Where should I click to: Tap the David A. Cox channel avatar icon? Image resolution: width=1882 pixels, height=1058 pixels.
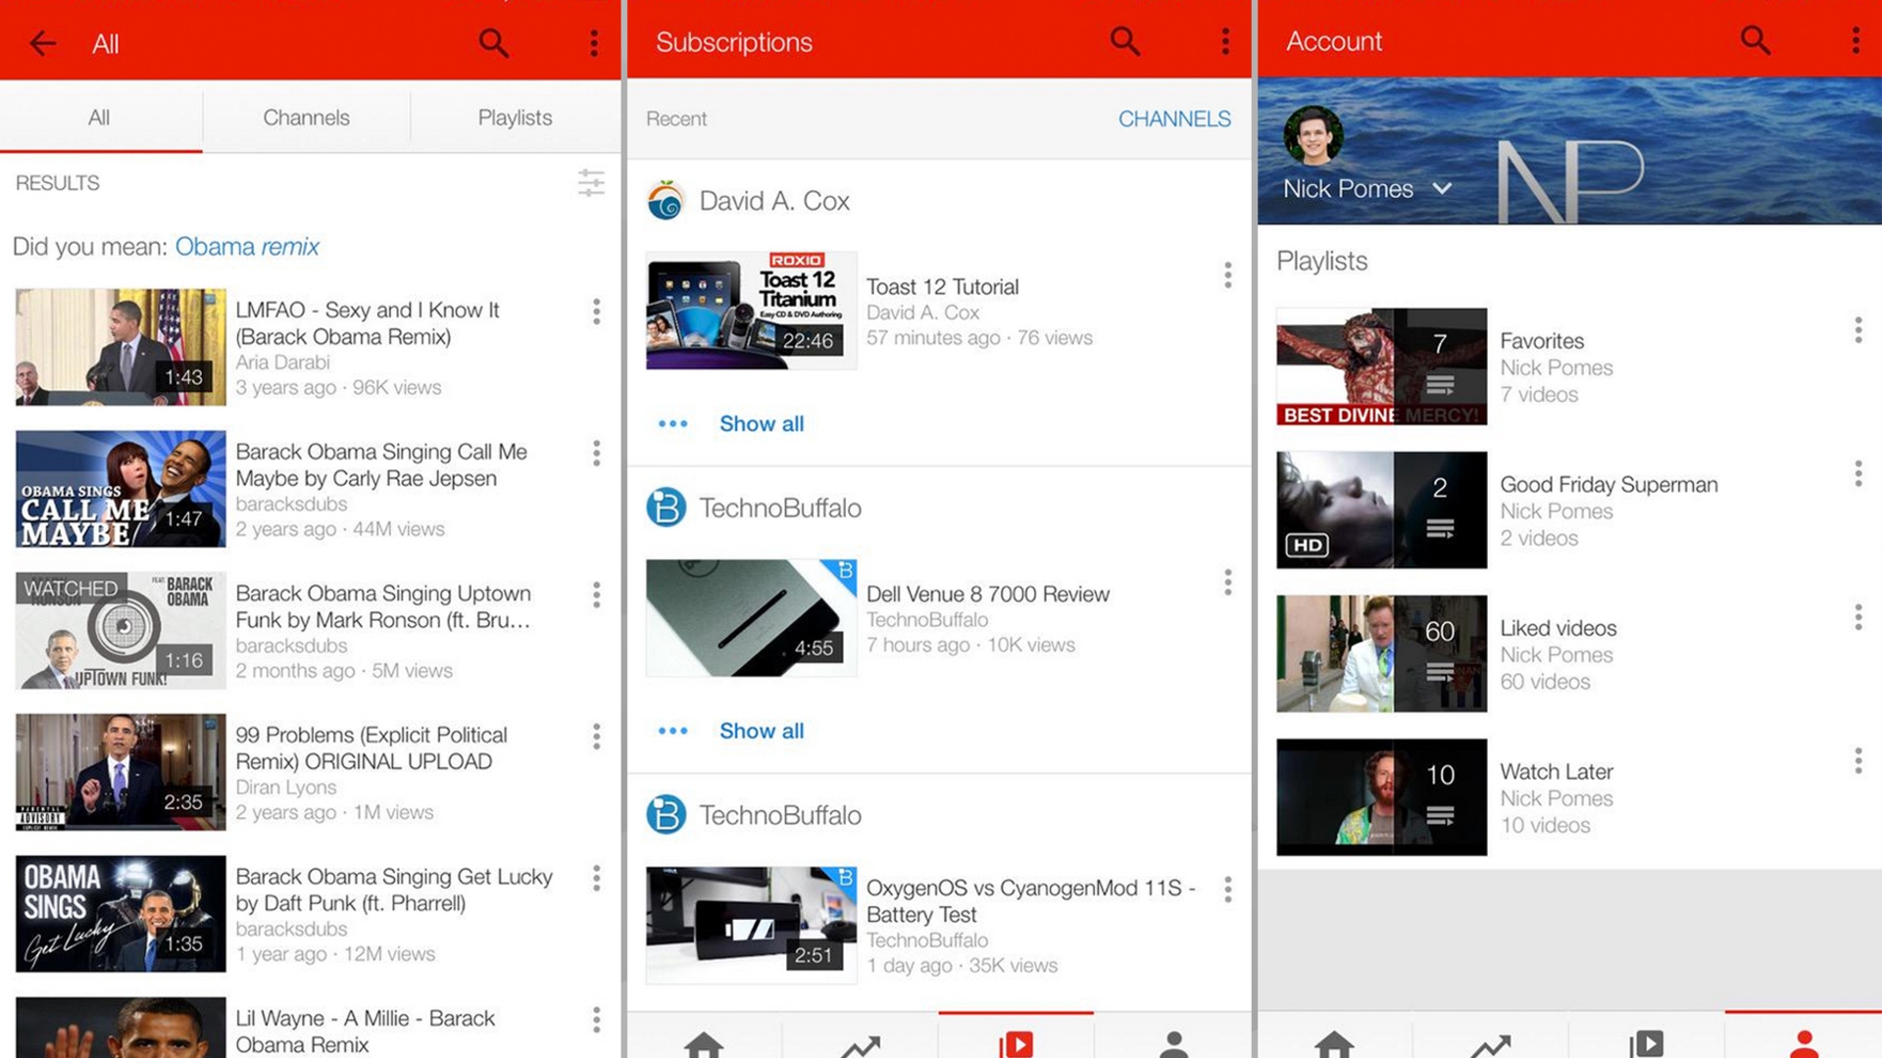pos(666,201)
